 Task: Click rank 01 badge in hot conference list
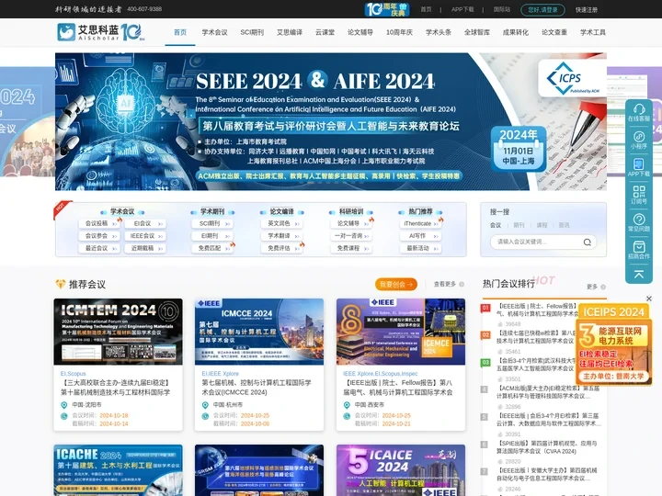pyautogui.click(x=485, y=309)
